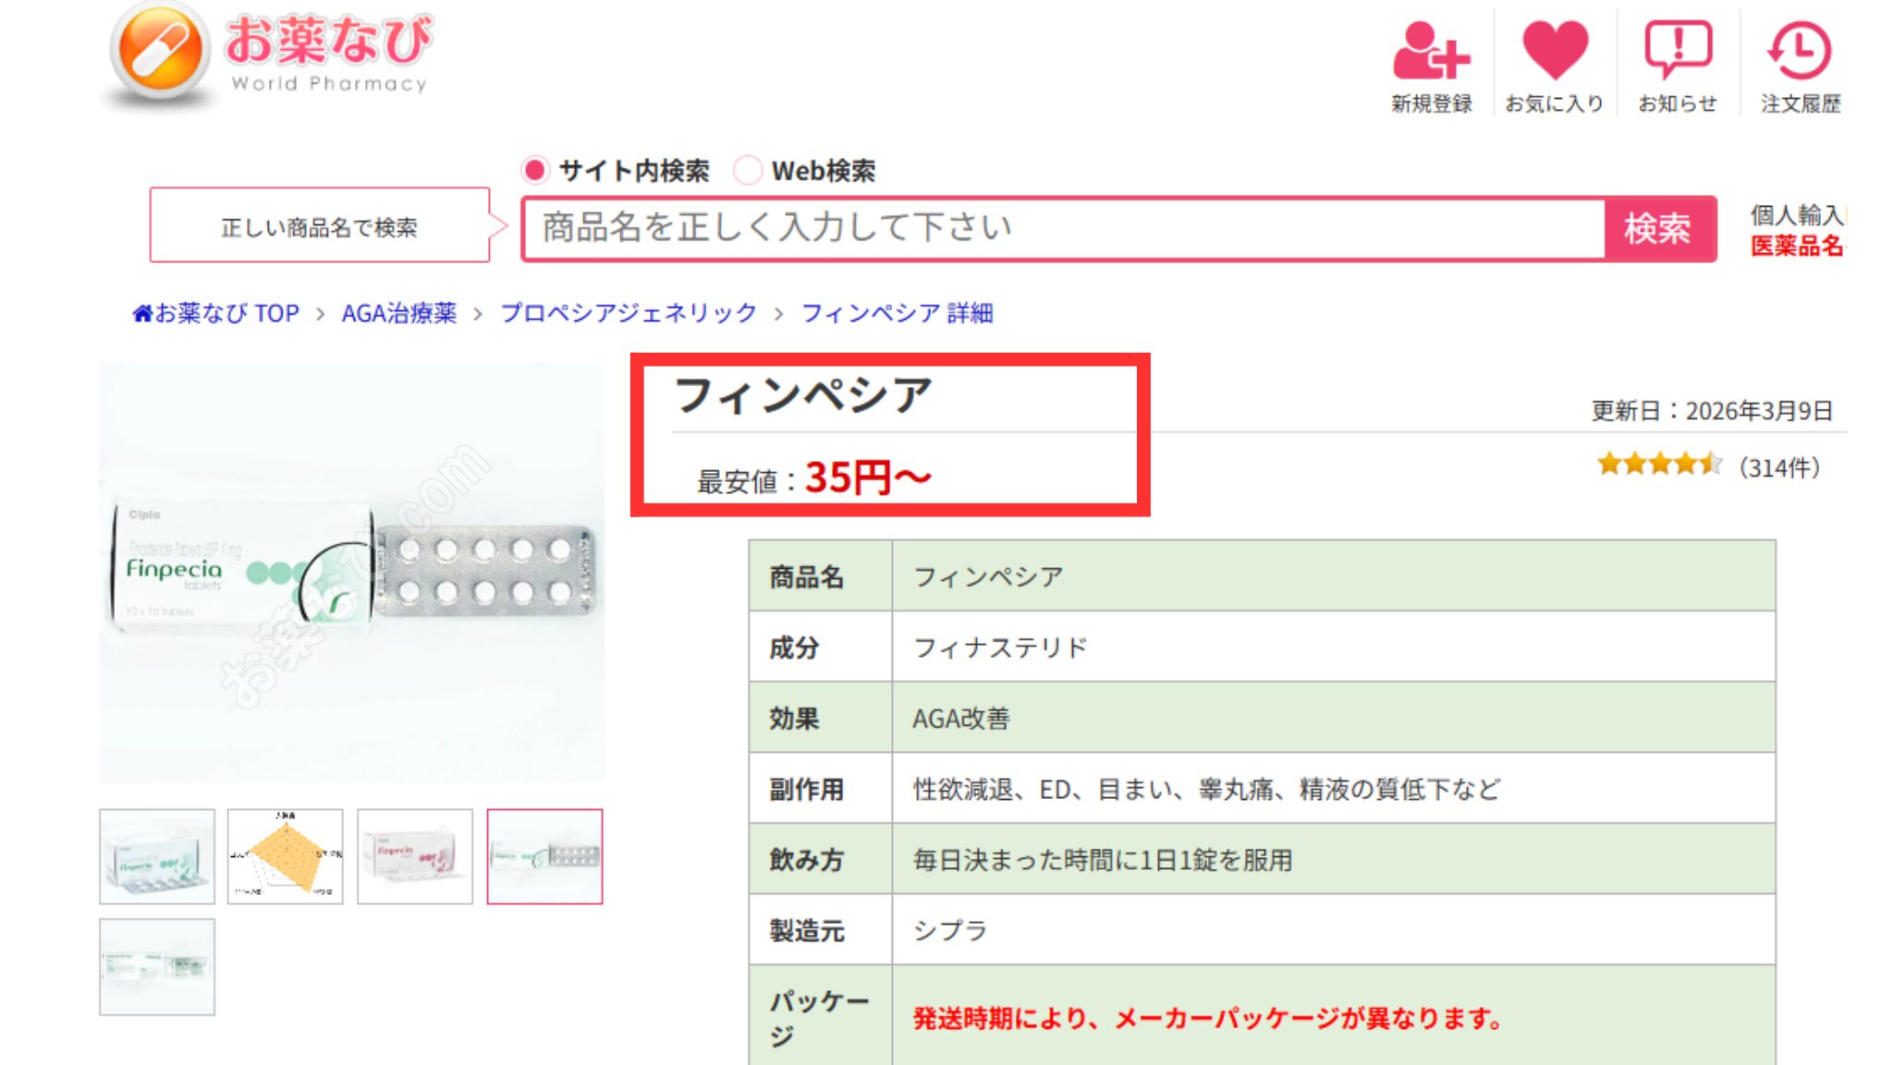Open プロペシアジェネリック breadcrumb link
Viewport: 1893px width, 1065px height.
[x=629, y=313]
